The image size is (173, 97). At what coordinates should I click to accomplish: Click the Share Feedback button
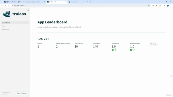coord(22,93)
